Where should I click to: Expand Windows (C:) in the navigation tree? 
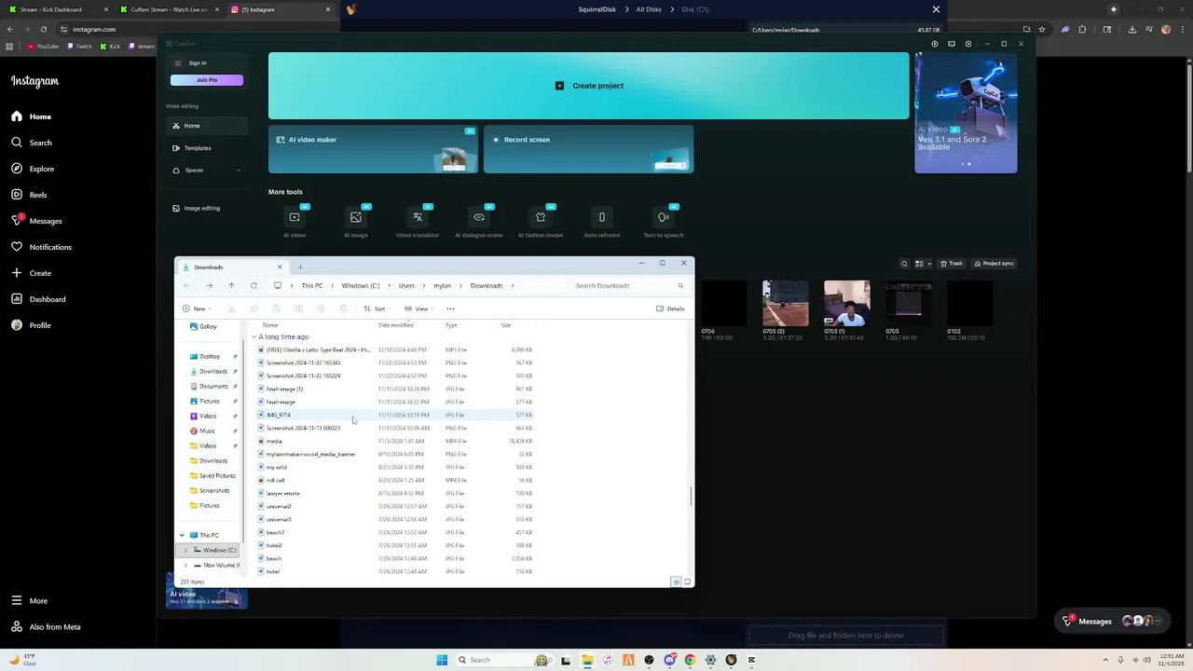[185, 550]
